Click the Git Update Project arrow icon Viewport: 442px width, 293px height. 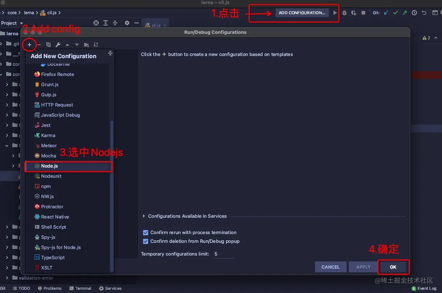tap(386, 13)
